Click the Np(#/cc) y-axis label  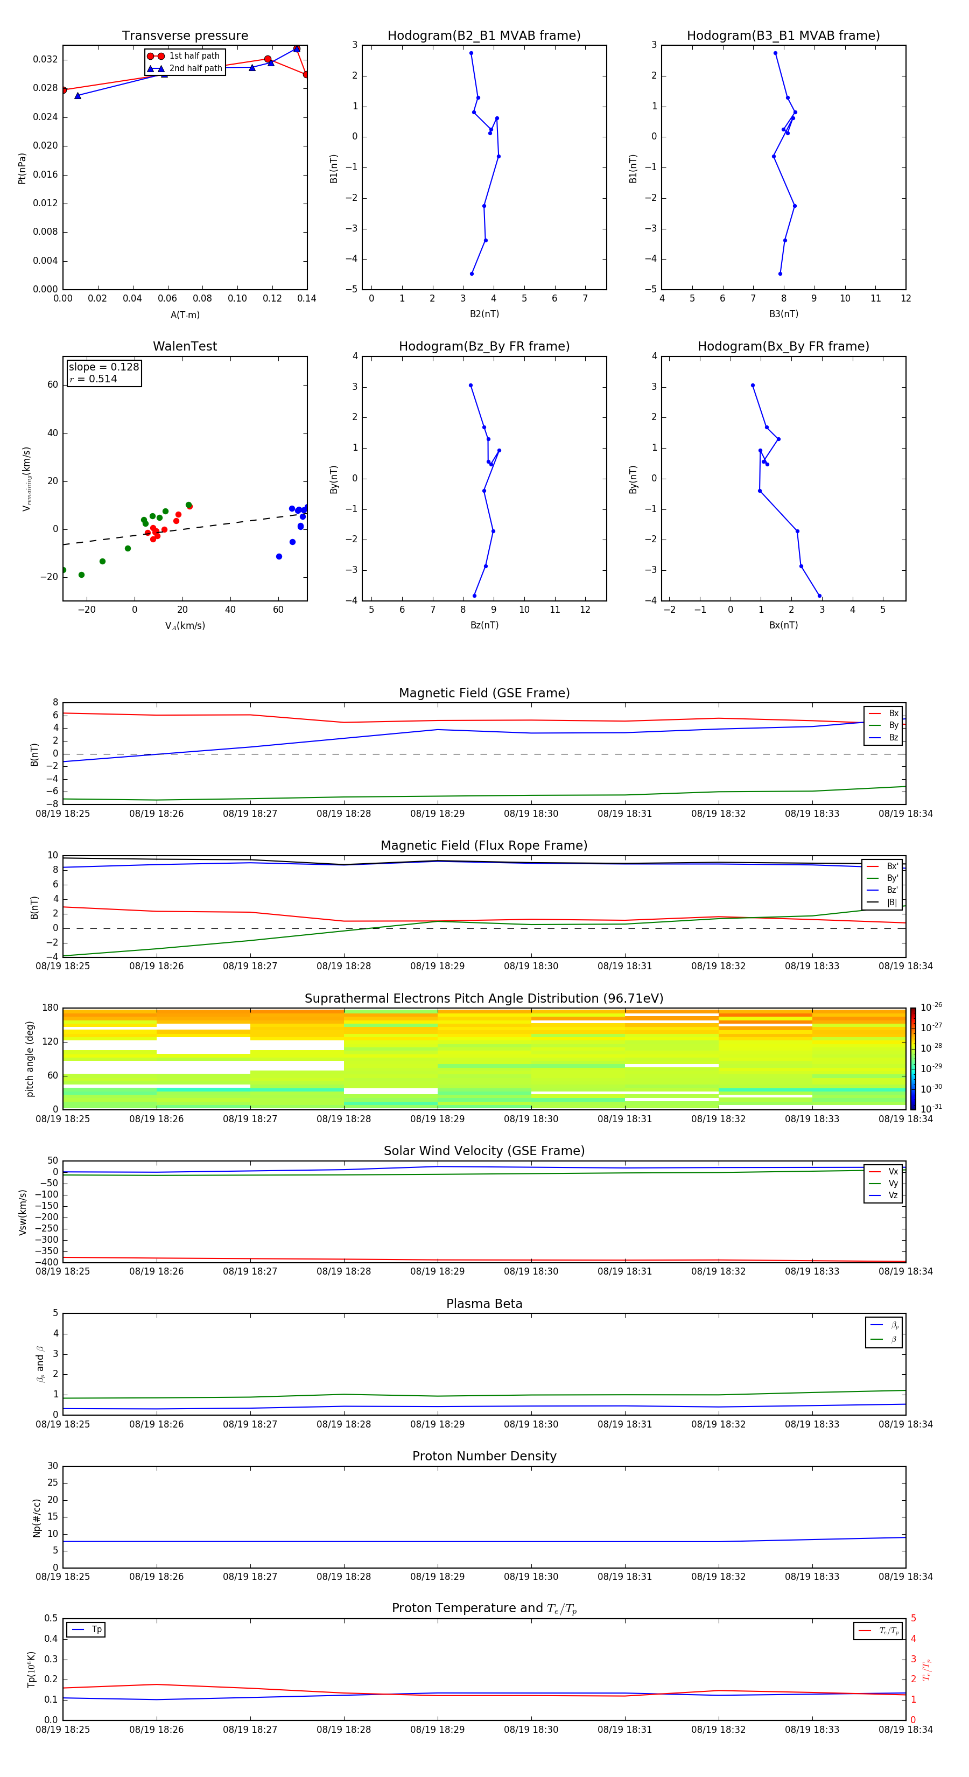[37, 1517]
